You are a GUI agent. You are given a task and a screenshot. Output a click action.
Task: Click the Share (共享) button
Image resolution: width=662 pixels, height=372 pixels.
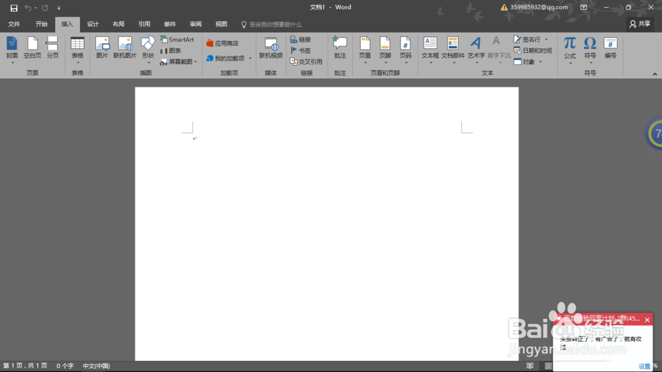tap(640, 24)
